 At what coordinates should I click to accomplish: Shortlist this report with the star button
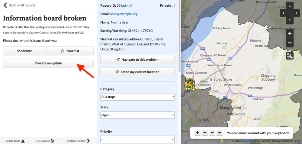click(70, 51)
